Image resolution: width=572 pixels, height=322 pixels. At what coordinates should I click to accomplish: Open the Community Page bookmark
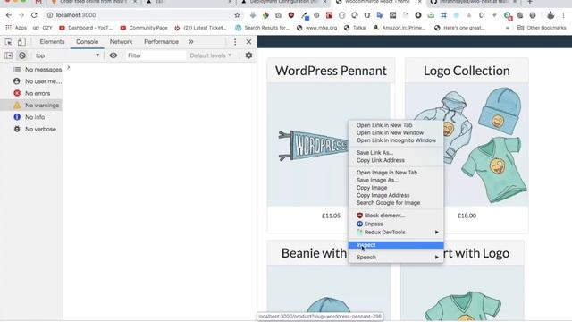pyautogui.click(x=144, y=28)
